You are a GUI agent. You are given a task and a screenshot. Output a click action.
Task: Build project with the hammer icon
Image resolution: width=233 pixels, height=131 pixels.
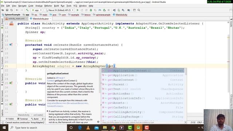[x=27, y=10]
